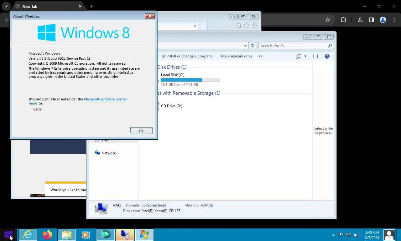This screenshot has height=241, width=401.
Task: Click Uninstall or change a program
Action: [187, 56]
